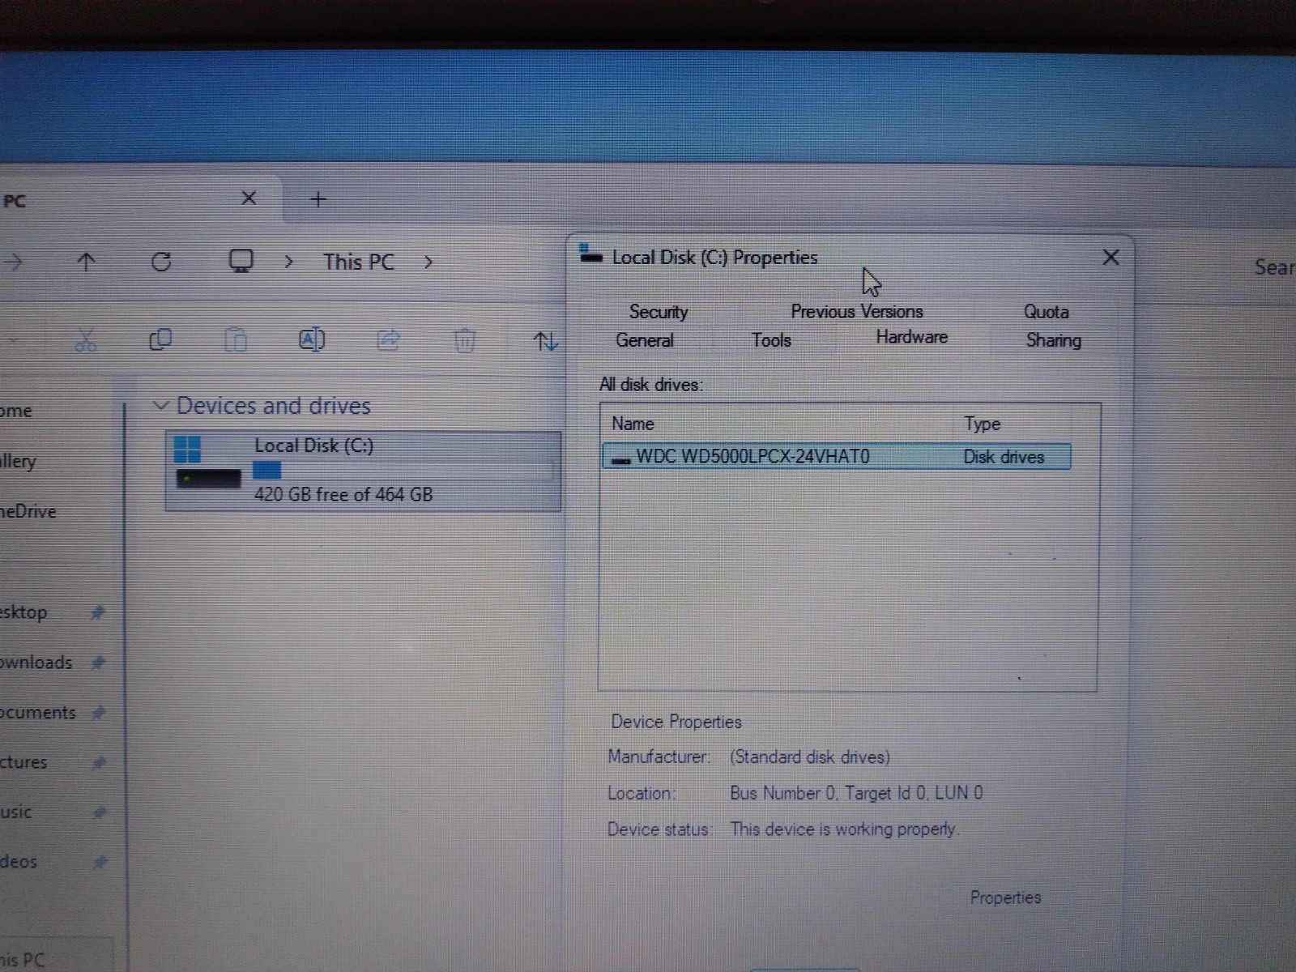Open Downloads in the sidebar
Image resolution: width=1296 pixels, height=972 pixels.
coord(36,663)
